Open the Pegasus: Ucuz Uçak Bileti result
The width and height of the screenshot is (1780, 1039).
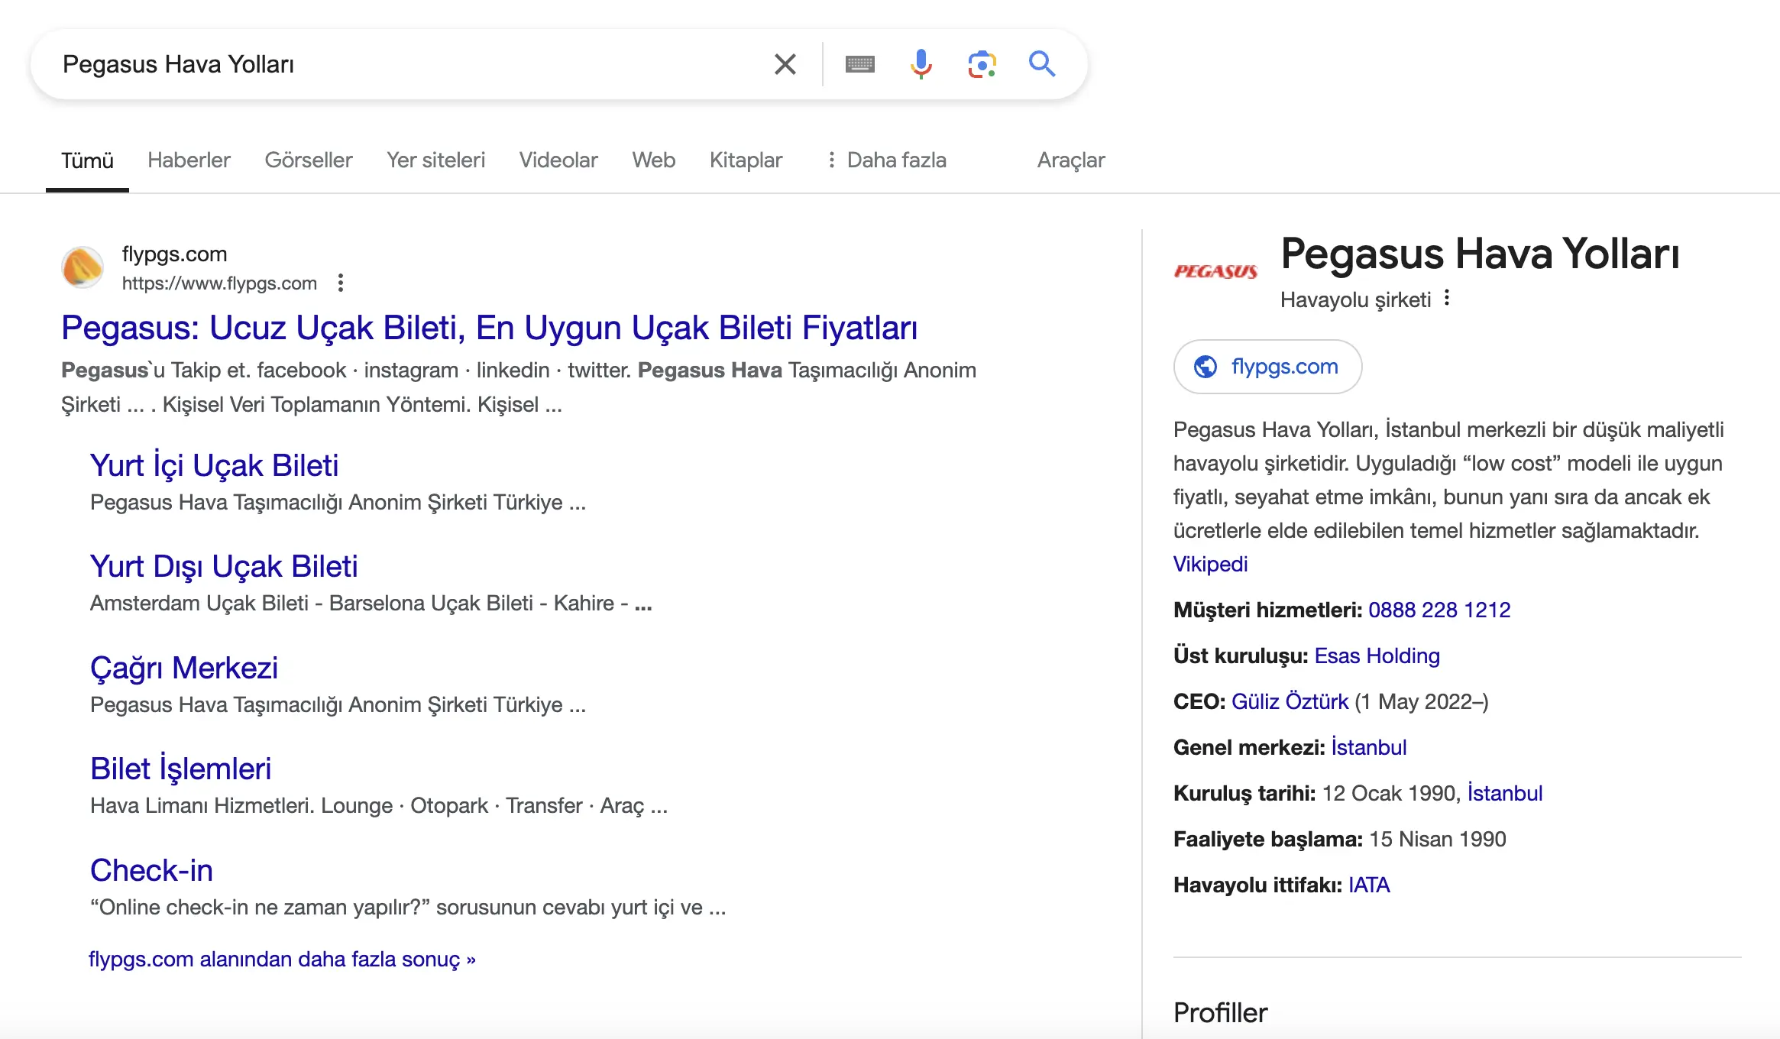[489, 328]
